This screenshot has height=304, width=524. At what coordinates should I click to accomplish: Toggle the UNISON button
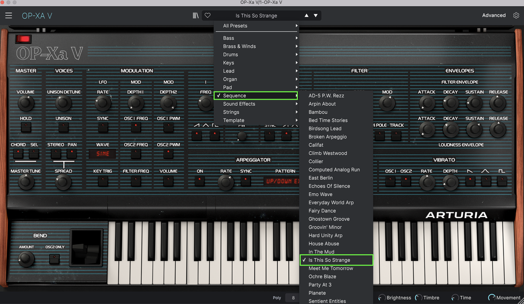point(63,127)
